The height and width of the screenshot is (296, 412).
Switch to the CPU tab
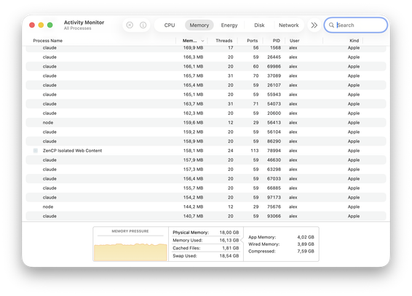click(x=170, y=25)
